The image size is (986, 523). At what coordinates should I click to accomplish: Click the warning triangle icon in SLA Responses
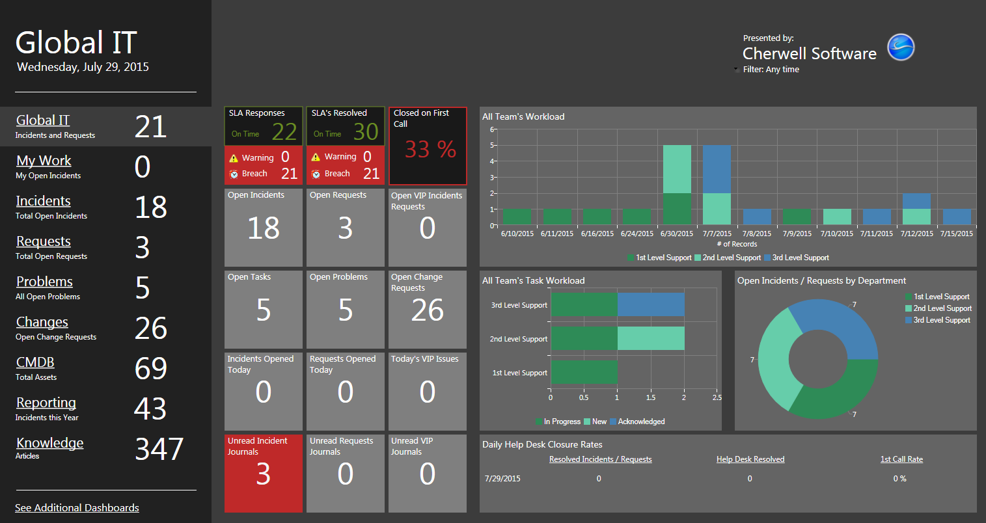click(x=234, y=158)
